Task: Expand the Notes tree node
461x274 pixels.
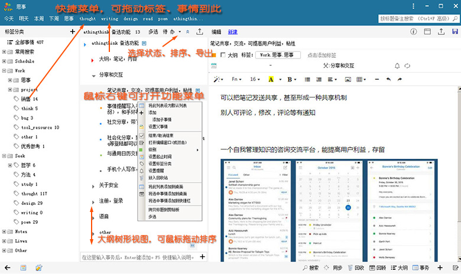Action: click(x=4, y=231)
